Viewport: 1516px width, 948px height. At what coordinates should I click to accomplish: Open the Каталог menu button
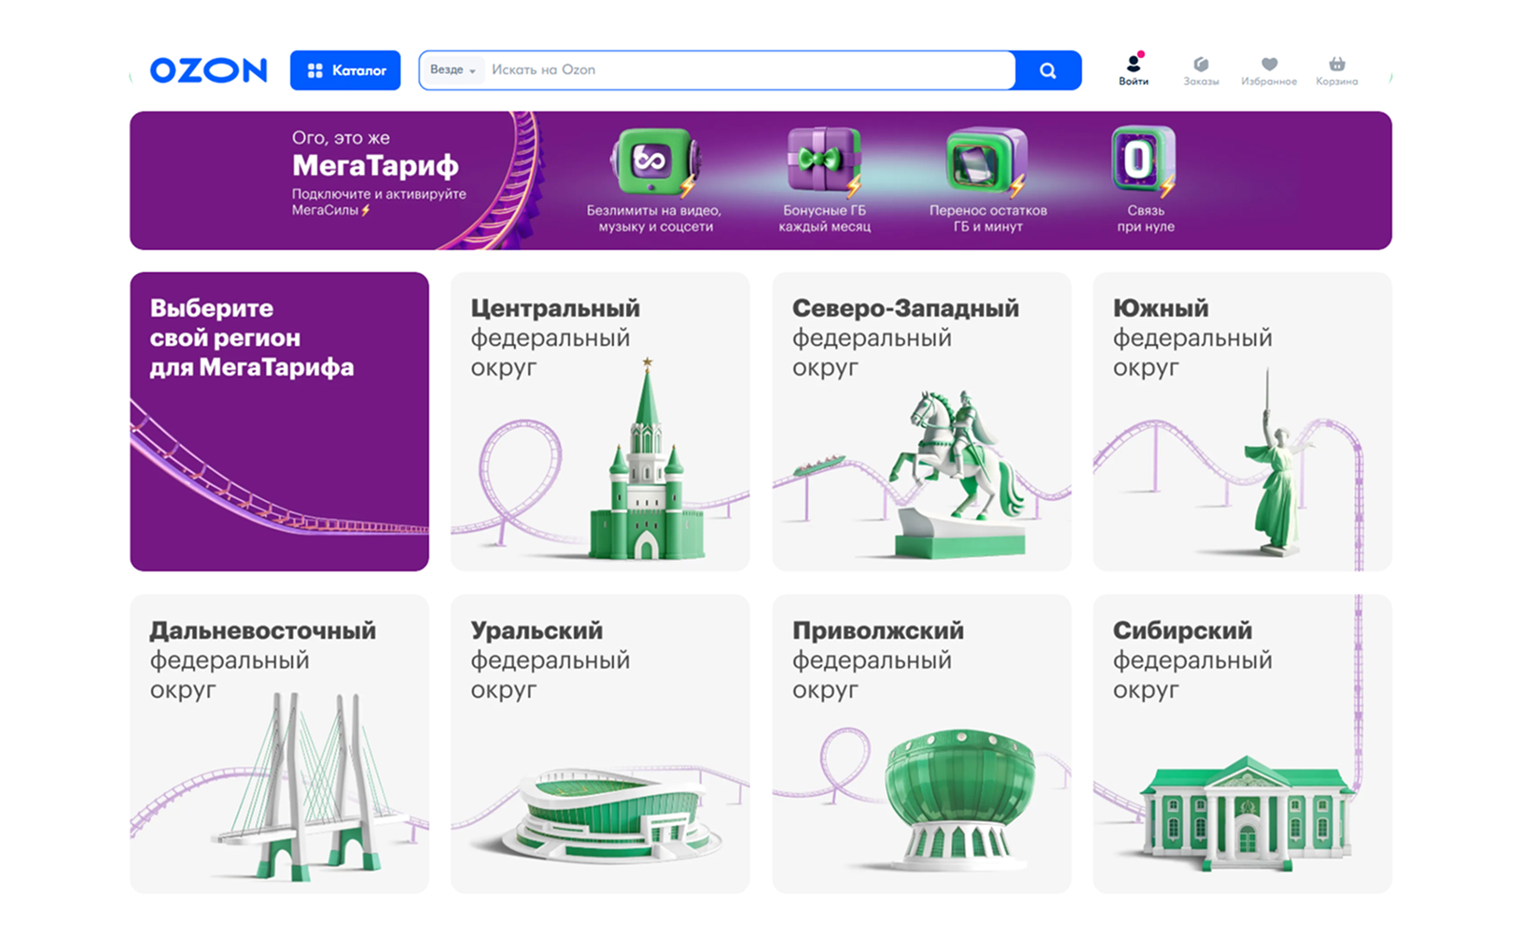(345, 70)
